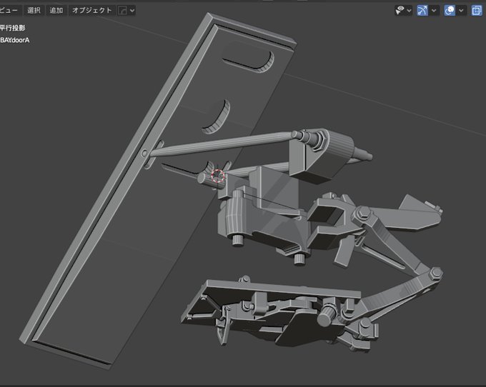
Task: Expand the transform orientation dropdown arrow
Action: tap(132, 11)
